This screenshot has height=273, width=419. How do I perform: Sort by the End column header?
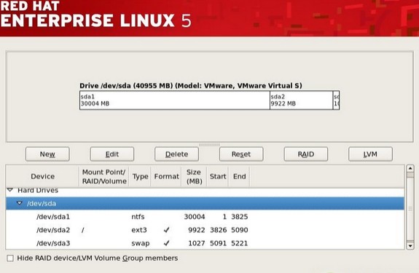click(240, 176)
